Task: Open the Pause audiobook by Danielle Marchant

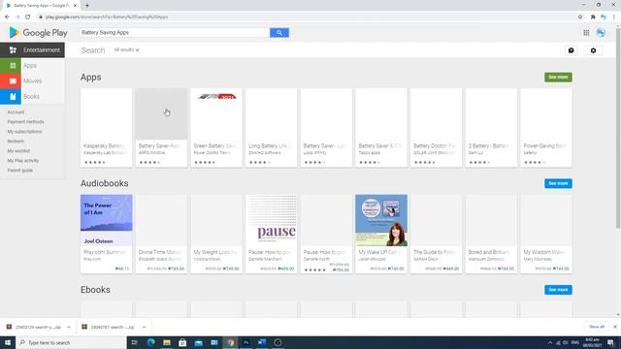Action: coord(272,234)
